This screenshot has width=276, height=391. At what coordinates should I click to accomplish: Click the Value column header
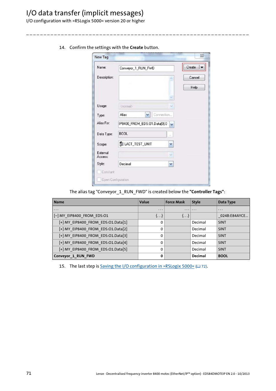(x=151, y=202)
